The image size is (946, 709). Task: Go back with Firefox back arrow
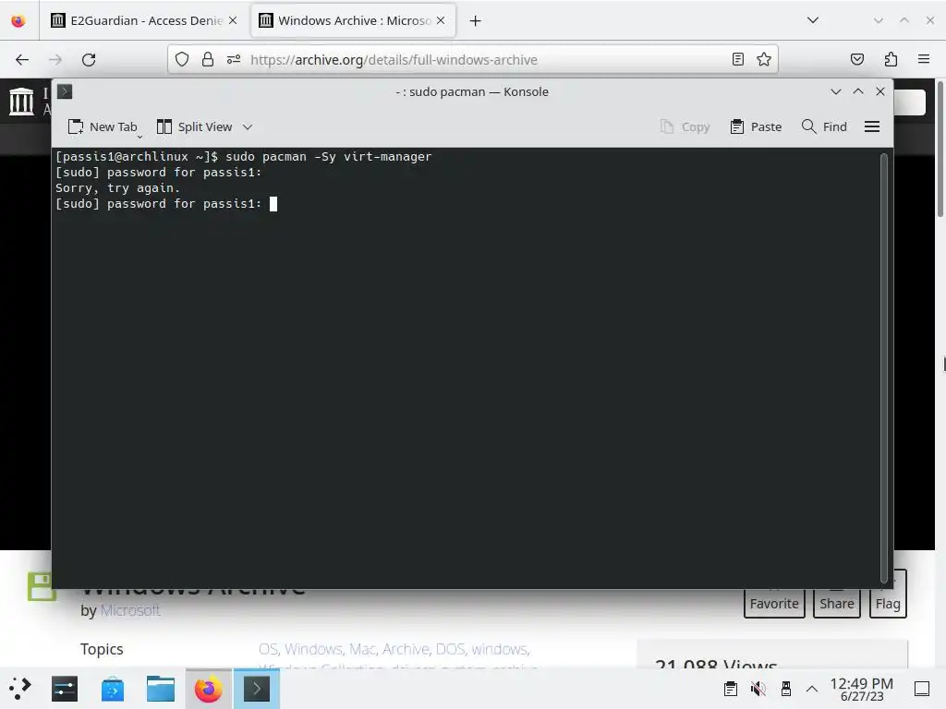[x=22, y=60]
